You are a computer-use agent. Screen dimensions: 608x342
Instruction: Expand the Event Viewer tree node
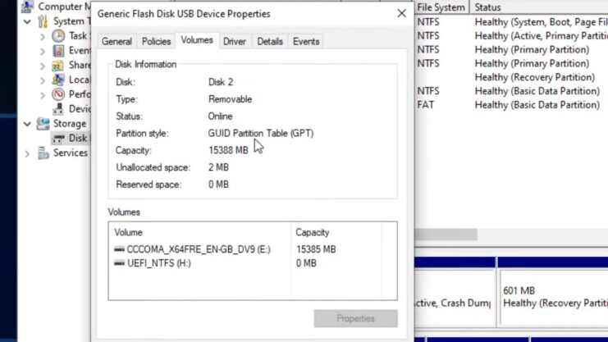pyautogui.click(x=43, y=51)
